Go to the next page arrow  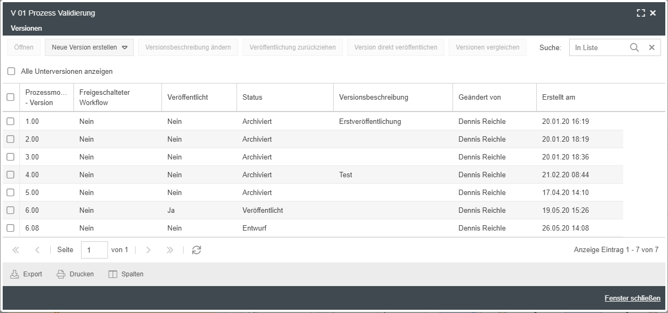click(149, 250)
